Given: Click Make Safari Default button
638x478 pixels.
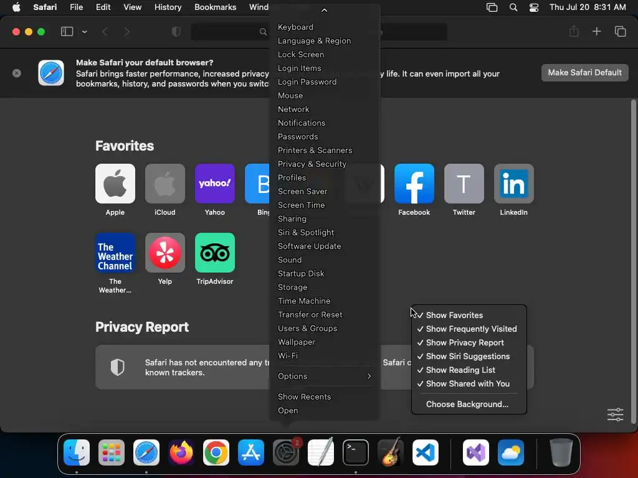Looking at the screenshot, I should (x=584, y=73).
